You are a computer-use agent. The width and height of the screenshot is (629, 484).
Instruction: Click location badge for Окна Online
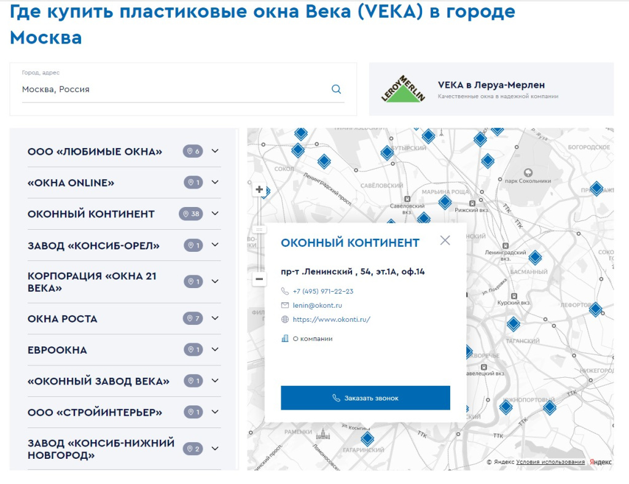(x=193, y=182)
